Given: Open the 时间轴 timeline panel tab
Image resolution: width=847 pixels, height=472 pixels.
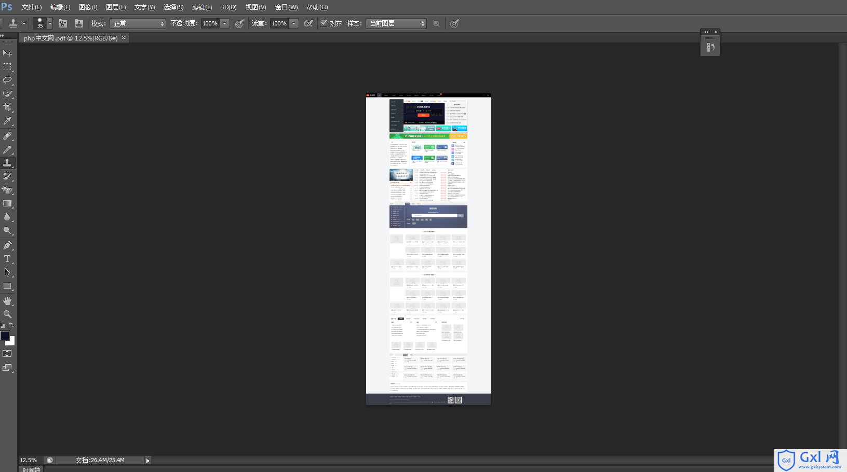Looking at the screenshot, I should [31, 469].
